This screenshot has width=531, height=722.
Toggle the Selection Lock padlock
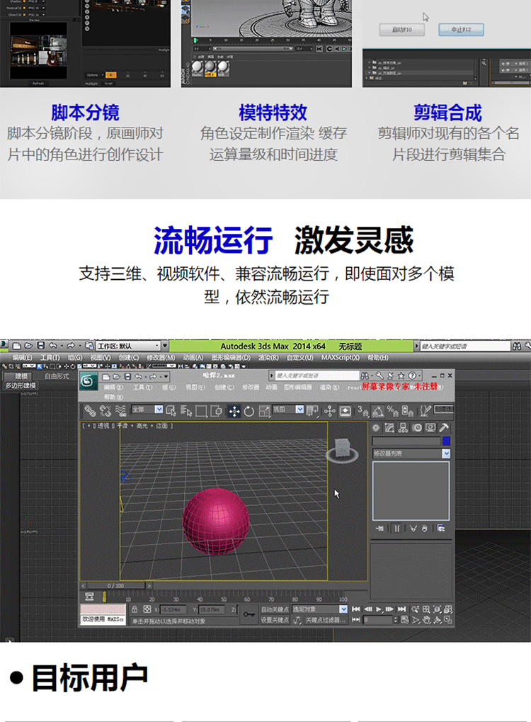tap(135, 609)
